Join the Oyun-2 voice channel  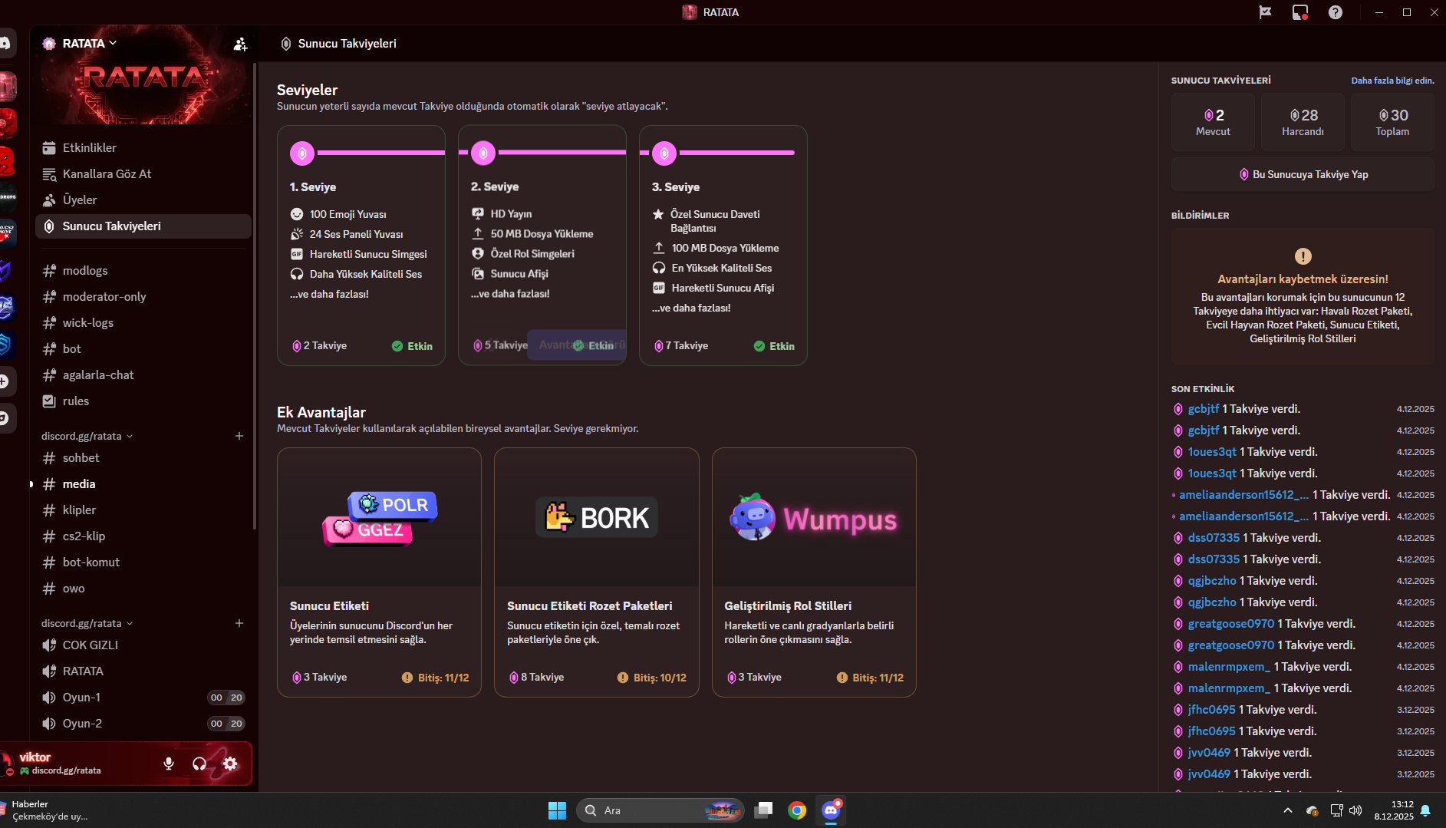(143, 723)
